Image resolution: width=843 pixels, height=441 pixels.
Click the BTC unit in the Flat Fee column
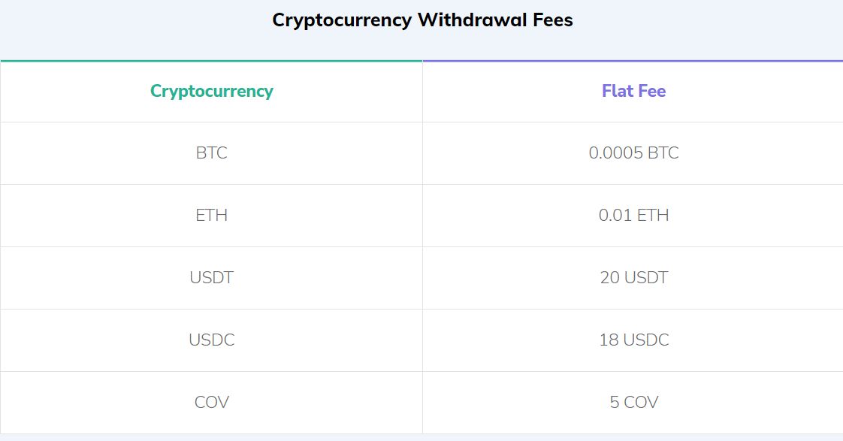pos(663,153)
